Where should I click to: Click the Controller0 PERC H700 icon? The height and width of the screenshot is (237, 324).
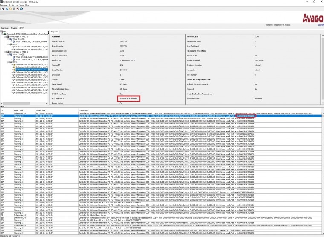coord(5,34)
